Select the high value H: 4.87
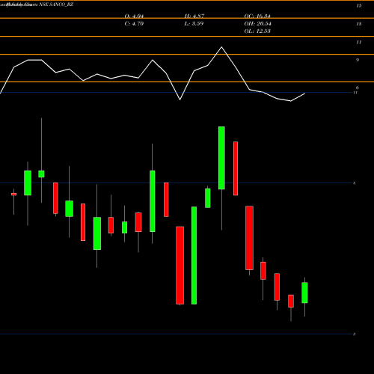 click(x=194, y=16)
